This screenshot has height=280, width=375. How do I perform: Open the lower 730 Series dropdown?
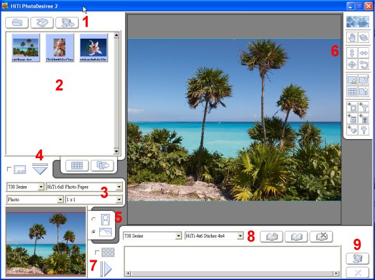(179, 236)
